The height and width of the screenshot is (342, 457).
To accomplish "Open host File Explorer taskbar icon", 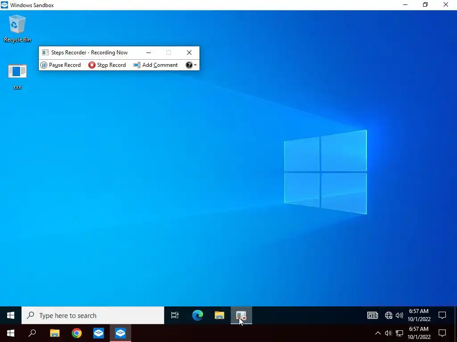I will pos(54,333).
